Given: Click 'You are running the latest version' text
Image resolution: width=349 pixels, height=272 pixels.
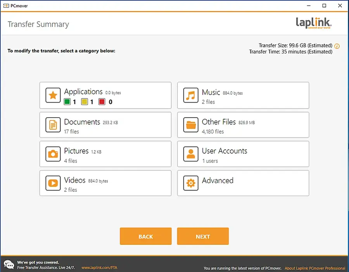Looking at the screenshot, I should click(242, 268).
